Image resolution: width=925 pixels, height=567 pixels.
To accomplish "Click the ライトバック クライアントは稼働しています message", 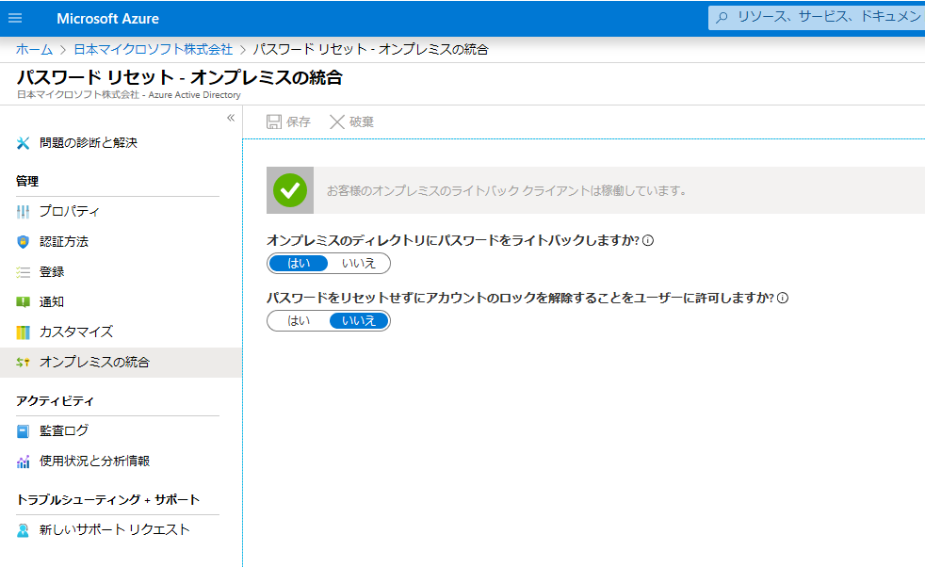I will [x=506, y=190].
